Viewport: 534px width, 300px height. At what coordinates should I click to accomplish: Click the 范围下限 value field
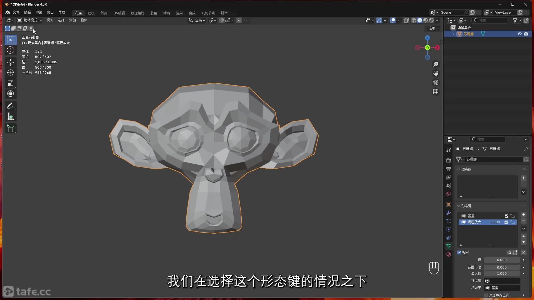point(502,267)
